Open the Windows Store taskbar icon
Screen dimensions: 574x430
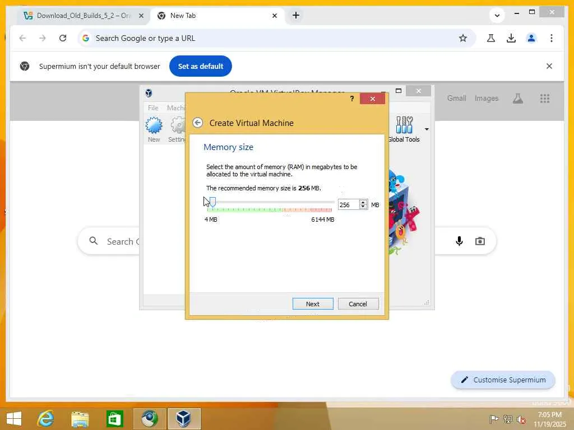(x=114, y=419)
